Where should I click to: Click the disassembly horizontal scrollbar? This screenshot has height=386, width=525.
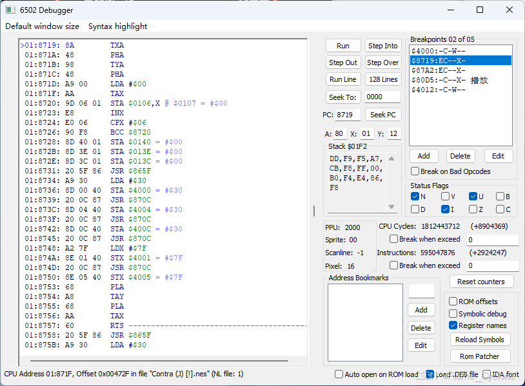[159, 361]
